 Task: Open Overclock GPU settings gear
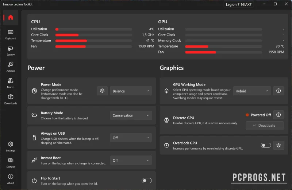pyautogui.click(x=278, y=145)
